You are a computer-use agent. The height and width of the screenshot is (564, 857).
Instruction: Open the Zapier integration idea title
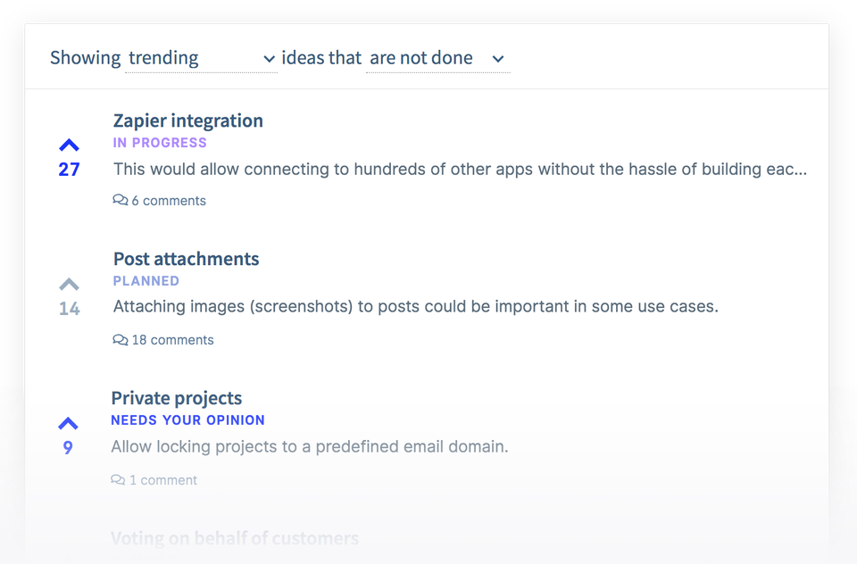click(187, 120)
